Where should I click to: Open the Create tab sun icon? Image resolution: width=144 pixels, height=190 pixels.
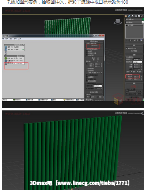pos(126,16)
